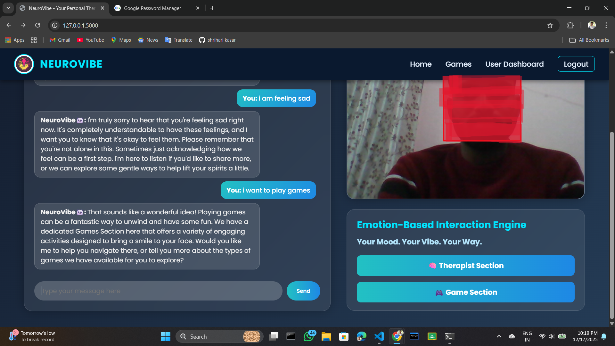
Task: Click the browser profile avatar
Action: tap(592, 25)
